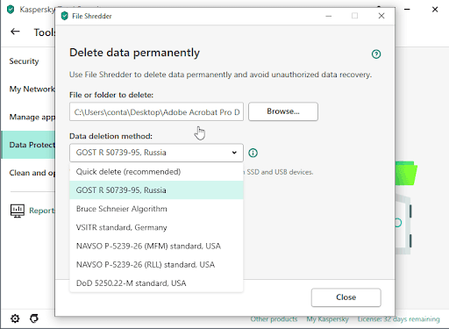Collapse the data deletion method dropdown arrow
The image size is (449, 329).
[234, 153]
